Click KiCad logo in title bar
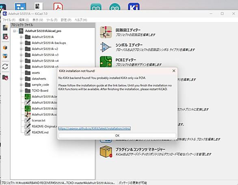This screenshot has height=185, width=238. 5,14
